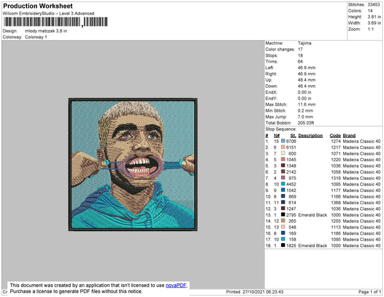Select the dark maroon swatch for stop 5

coord(283,166)
